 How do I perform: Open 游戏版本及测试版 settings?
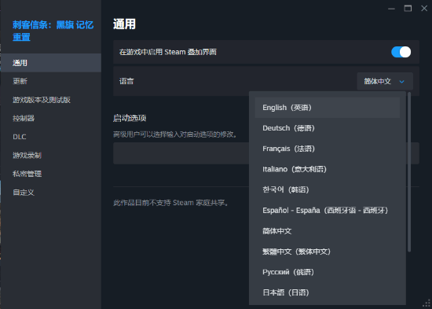coord(51,100)
